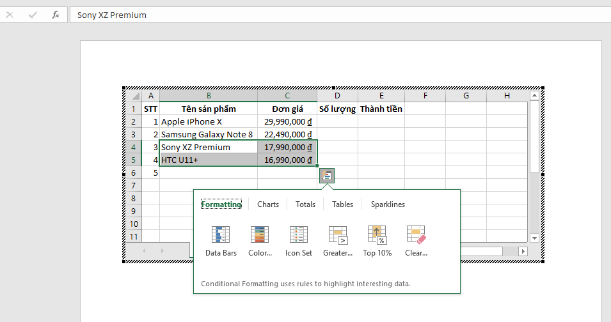Open the Totals tab
This screenshot has width=611, height=322.
[x=306, y=204]
